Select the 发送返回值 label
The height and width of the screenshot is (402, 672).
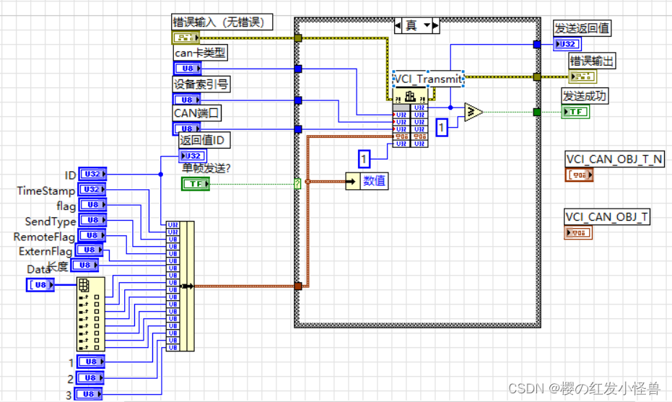582,28
